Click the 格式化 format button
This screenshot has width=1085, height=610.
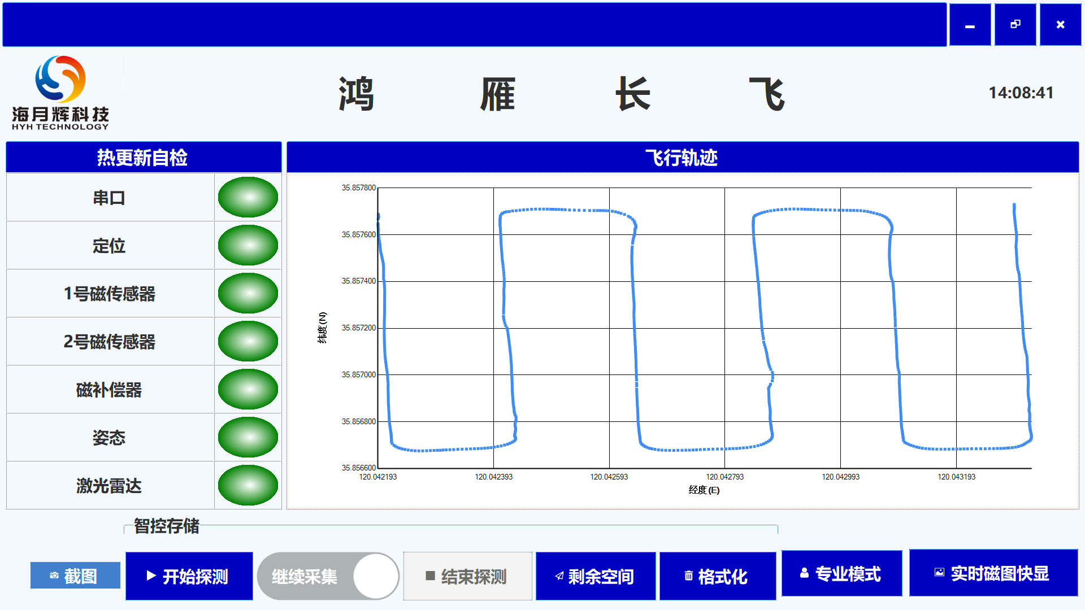(717, 576)
